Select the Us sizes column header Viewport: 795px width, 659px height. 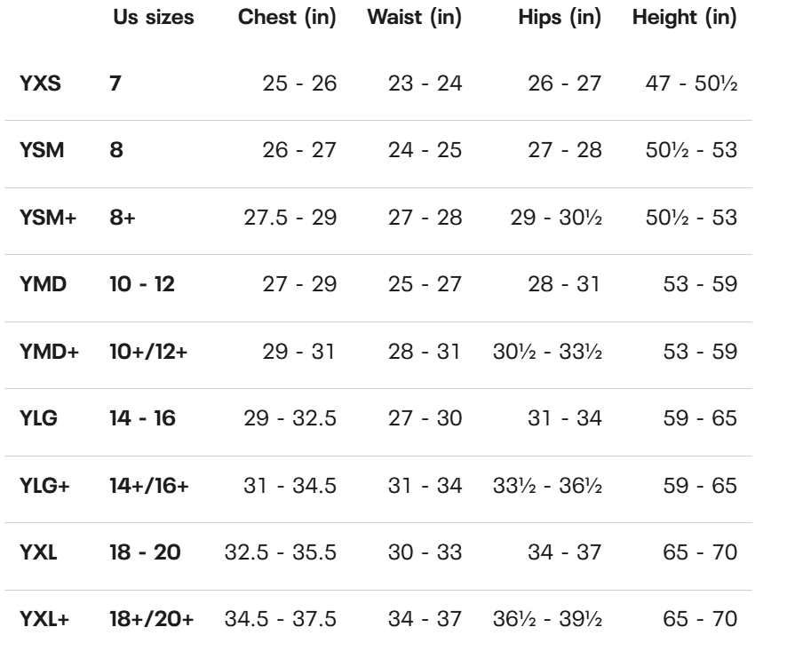click(x=154, y=17)
